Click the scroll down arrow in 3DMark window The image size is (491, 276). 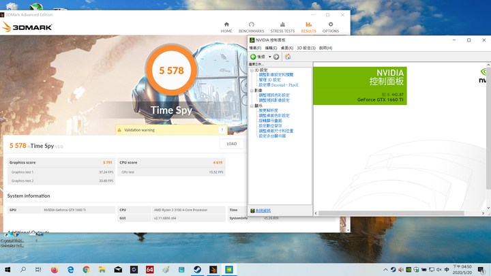pyautogui.click(x=348, y=230)
